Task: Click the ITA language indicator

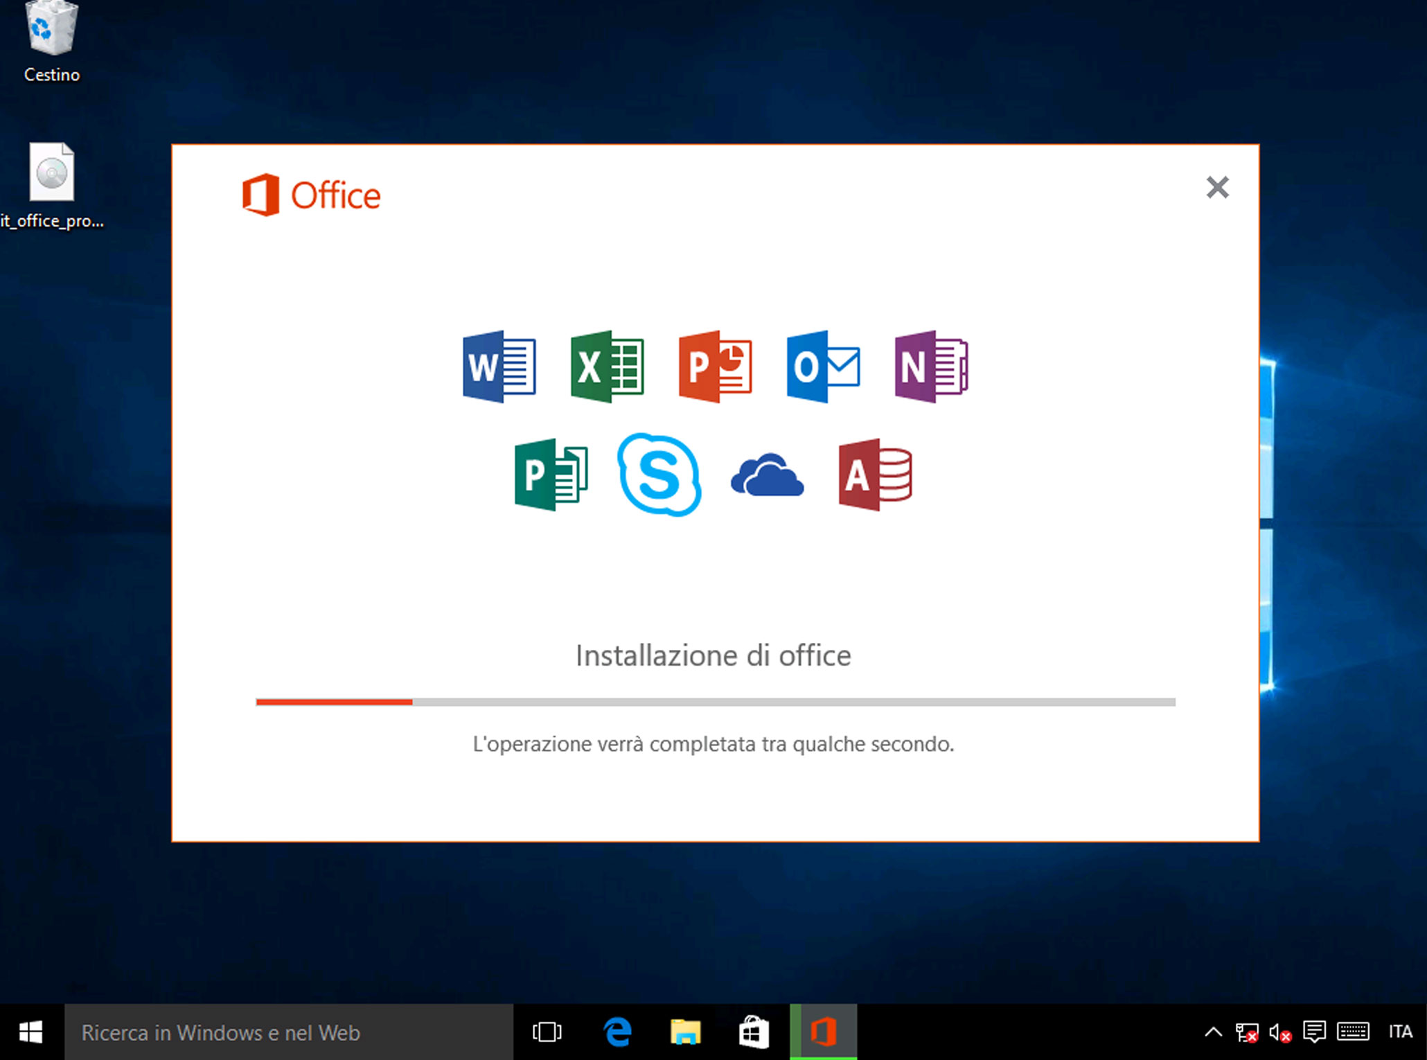Action: point(1401,1032)
